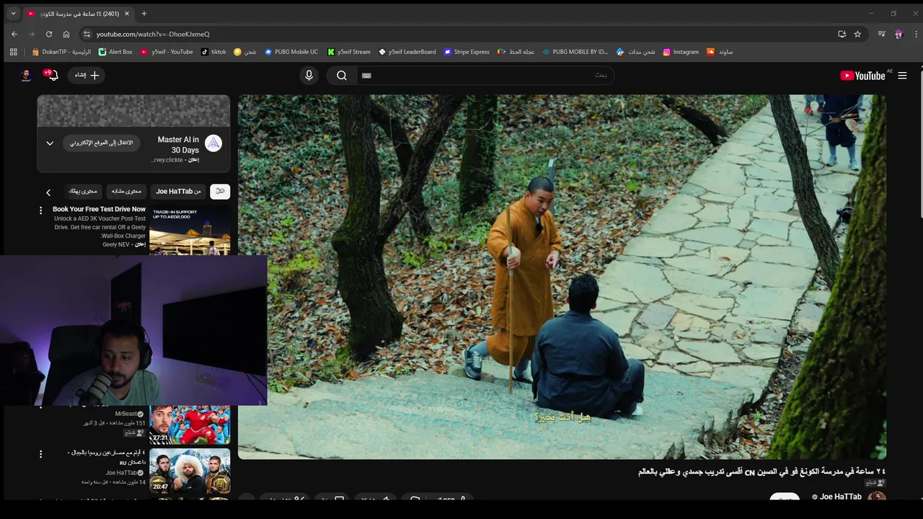Screen dimensions: 923x519
Task: Open a new browser tab
Action: pyautogui.click(x=143, y=14)
